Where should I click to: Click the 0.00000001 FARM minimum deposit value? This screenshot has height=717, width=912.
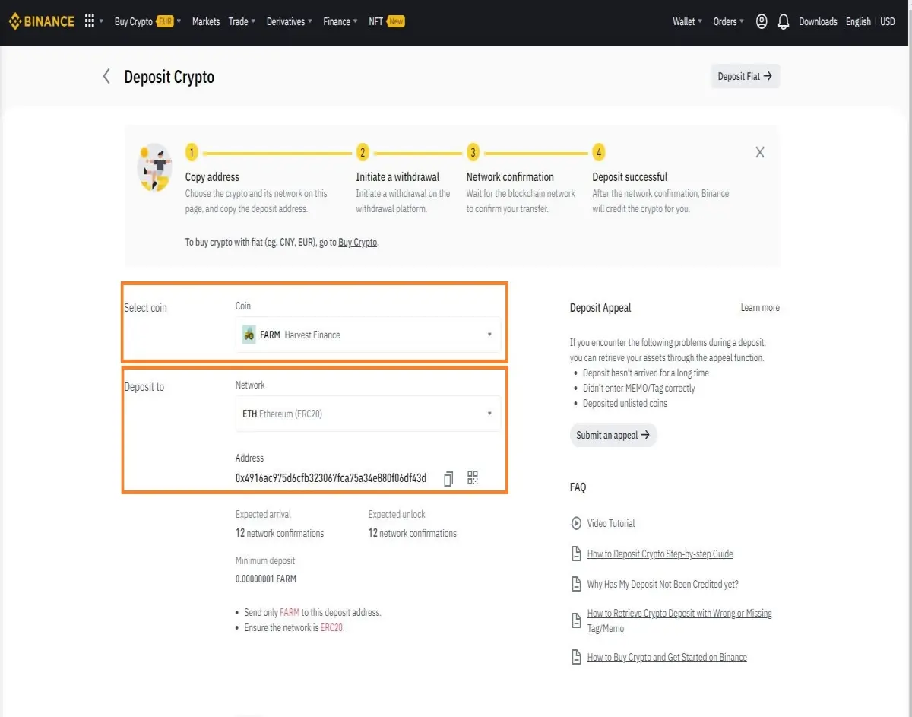click(266, 579)
